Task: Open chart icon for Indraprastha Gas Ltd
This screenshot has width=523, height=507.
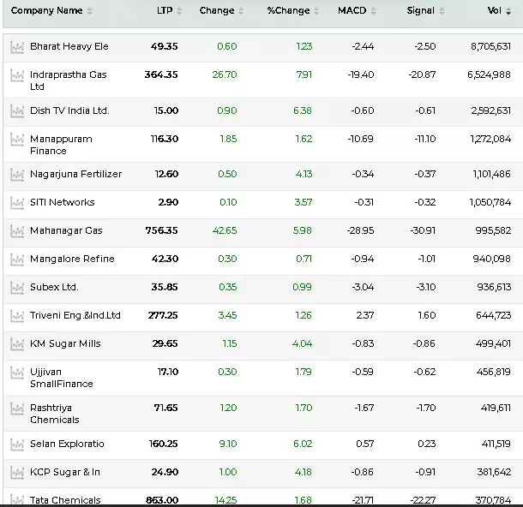Action: [16, 76]
